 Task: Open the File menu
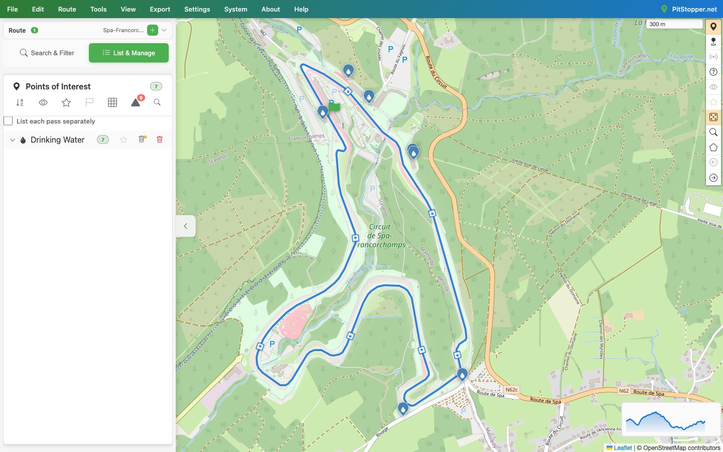click(13, 9)
